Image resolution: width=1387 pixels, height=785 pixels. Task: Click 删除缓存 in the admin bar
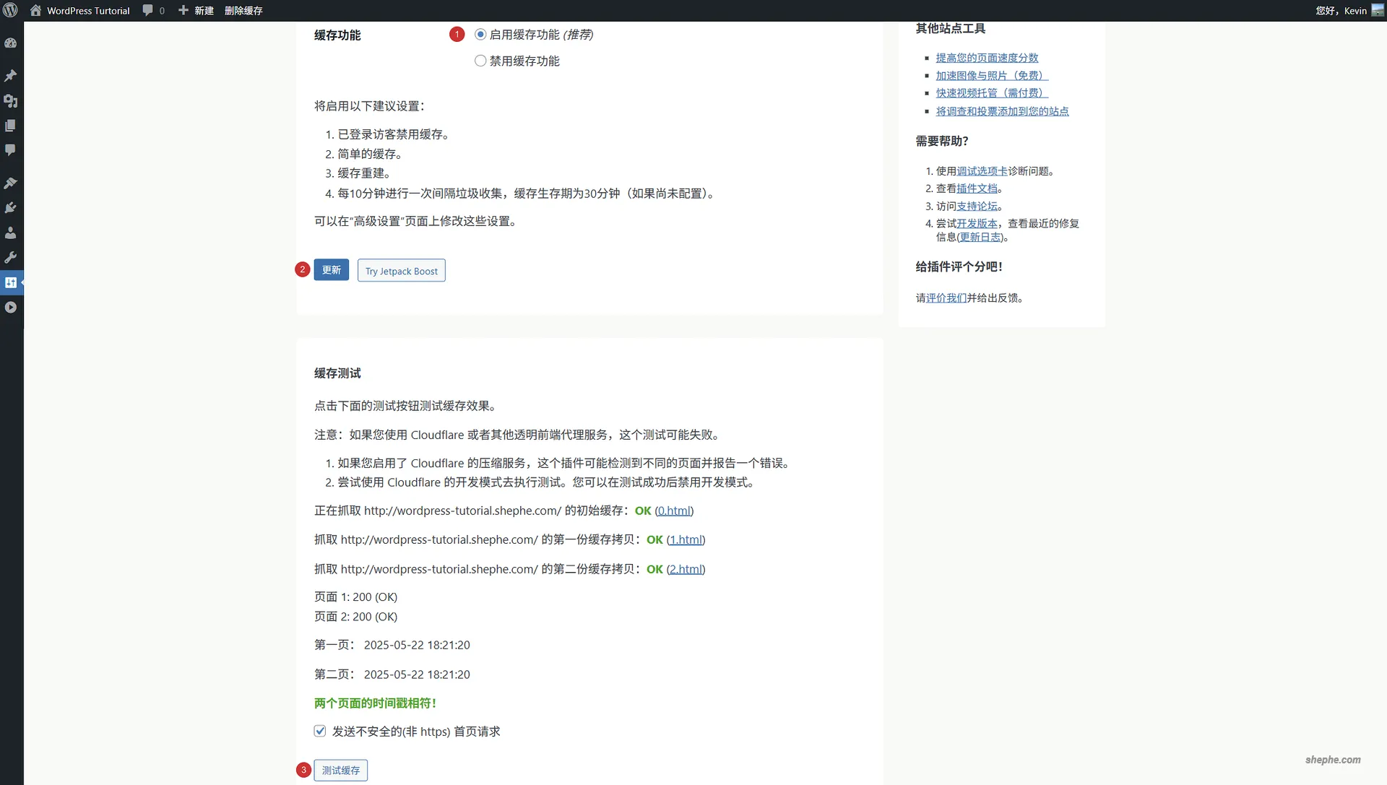[244, 10]
